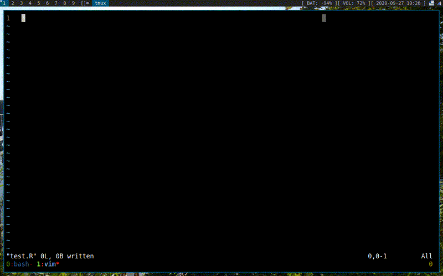
Task: Switch to dwm tag 5
Action: [x=39, y=3]
